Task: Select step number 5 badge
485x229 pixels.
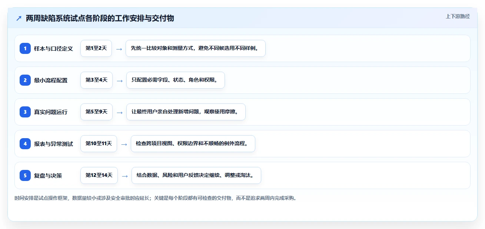Action: [25, 175]
